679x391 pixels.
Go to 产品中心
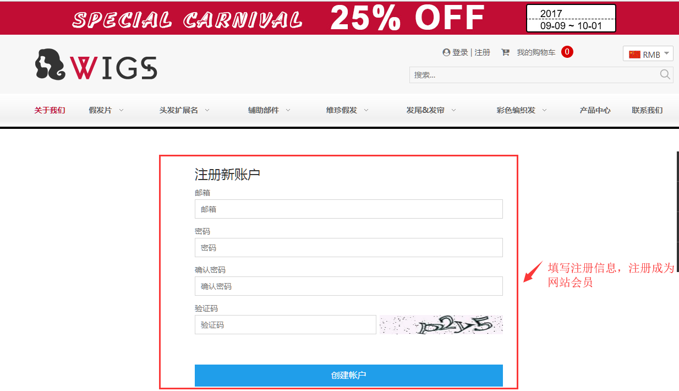[x=595, y=110]
